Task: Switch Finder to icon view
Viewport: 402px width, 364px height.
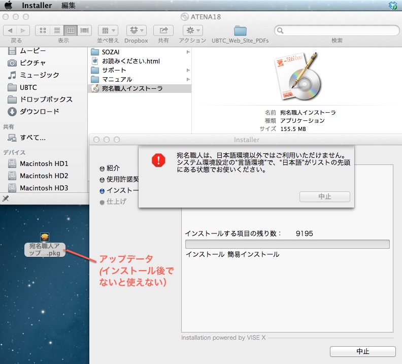Action: (43, 30)
